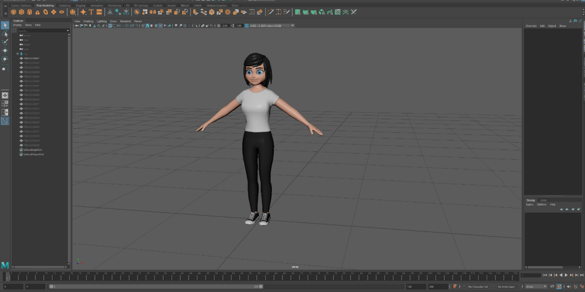Screen dimensions: 585x292
Task: Switch to single perspective view layout
Action: [5, 95]
